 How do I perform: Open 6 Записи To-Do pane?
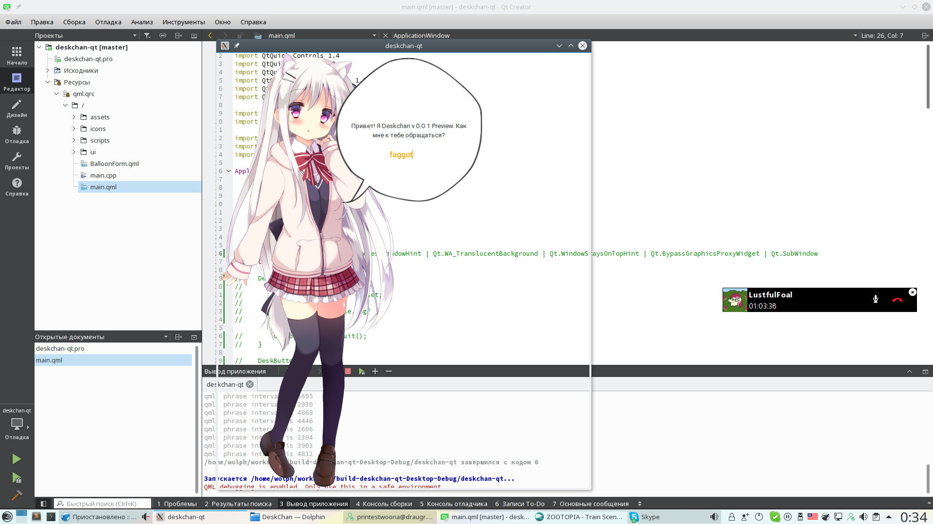coord(520,504)
